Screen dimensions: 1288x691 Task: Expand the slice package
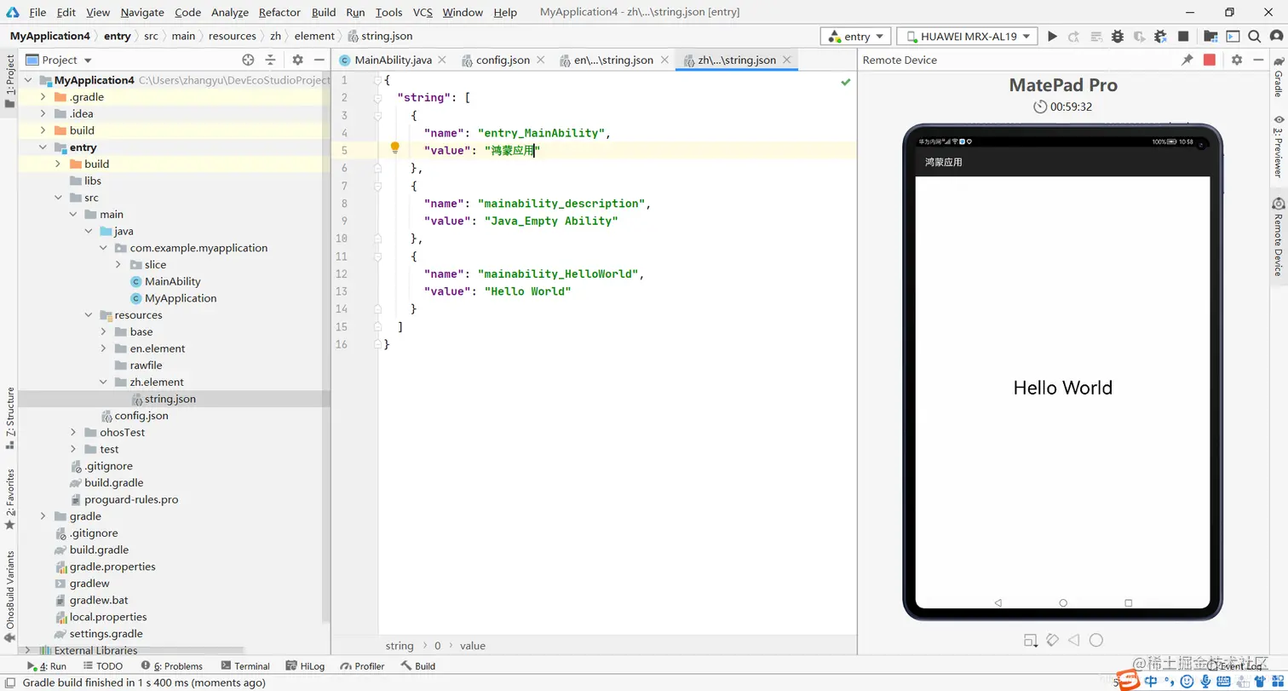[x=118, y=264]
